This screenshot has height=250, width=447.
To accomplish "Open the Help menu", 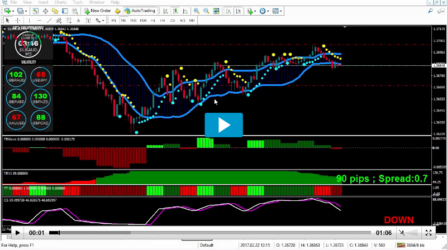I will (115, 2).
